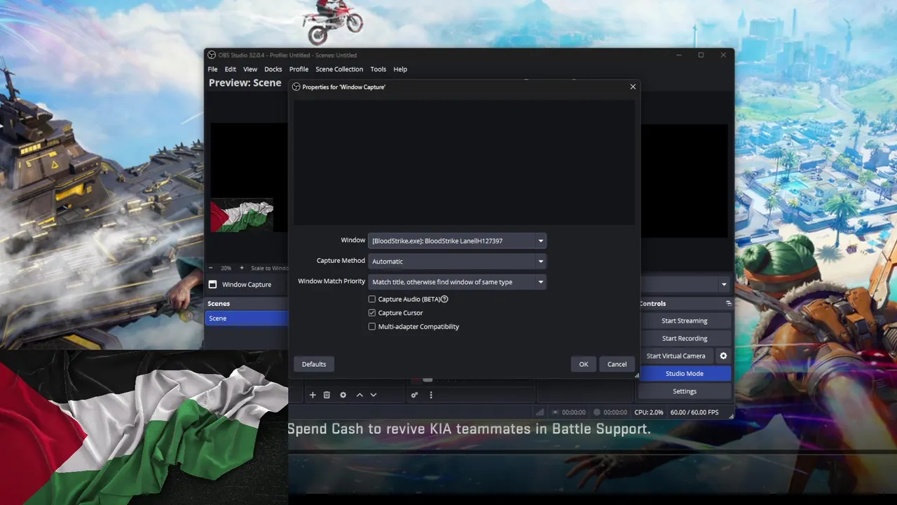Screen dimensions: 897x505
Task: Click the add source plus icon
Action: (313, 395)
